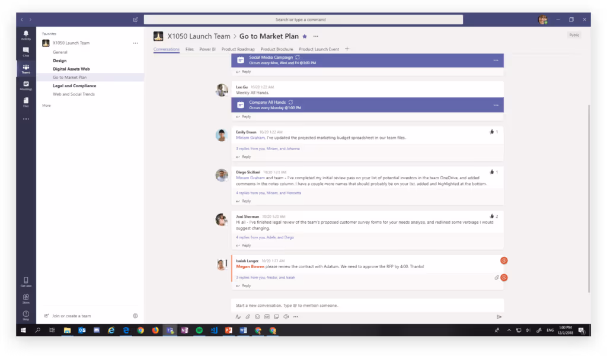Click Miriam Graham mention in Emily Braun's message

click(x=251, y=138)
